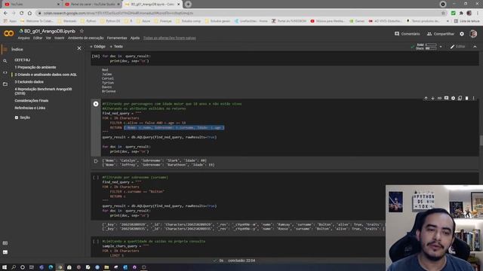Open the command palette sidebar icon

(5, 243)
